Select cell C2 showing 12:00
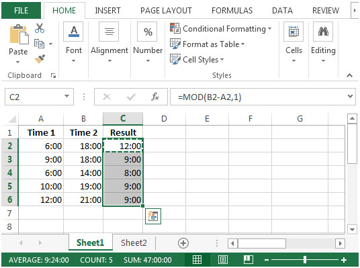 pyautogui.click(x=123, y=146)
